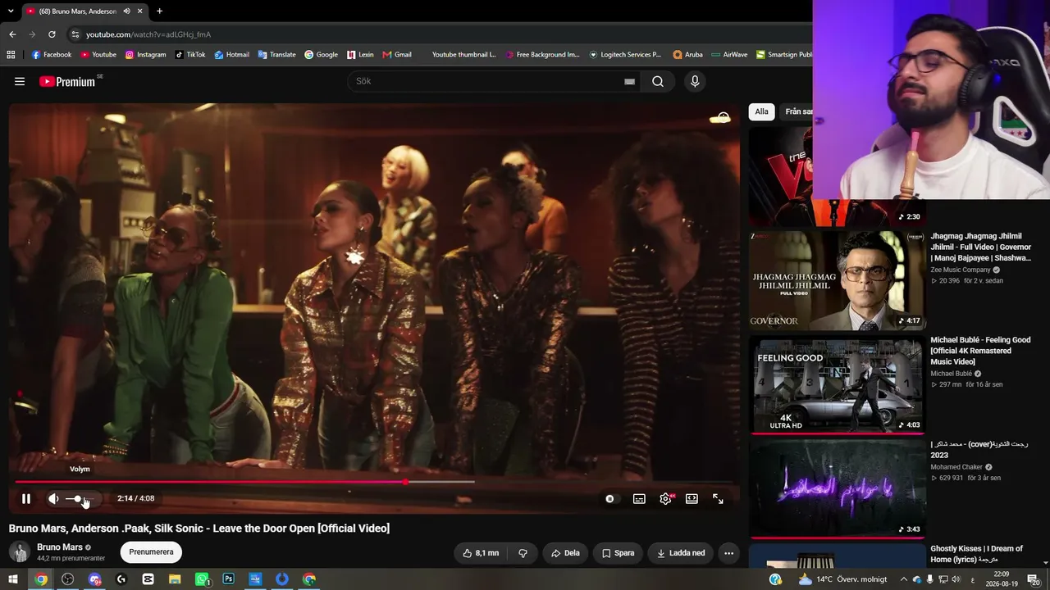Open the Facebook bookmark
The width and height of the screenshot is (1050, 590).
52,55
